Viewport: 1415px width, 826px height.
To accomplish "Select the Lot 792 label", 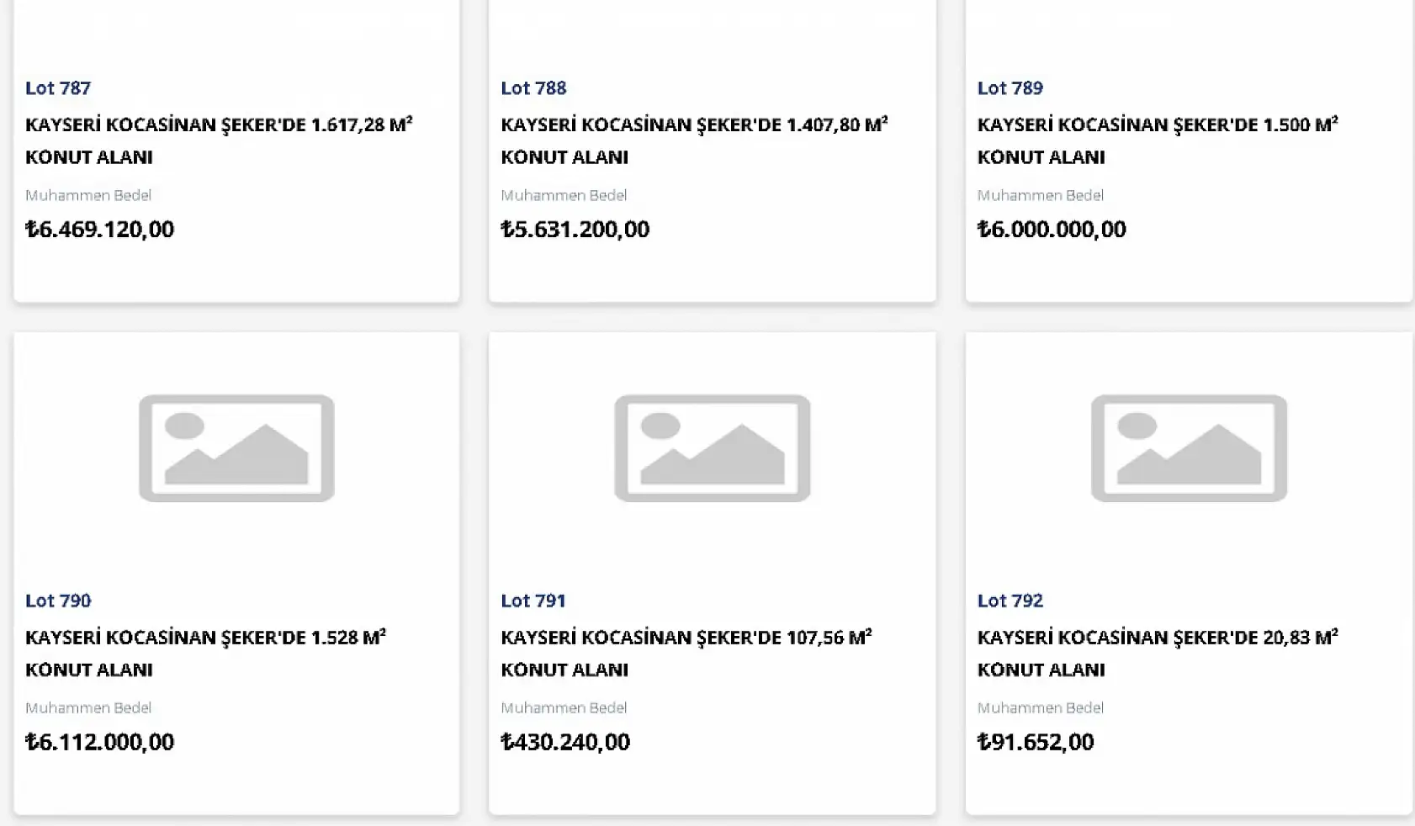I will point(1010,601).
